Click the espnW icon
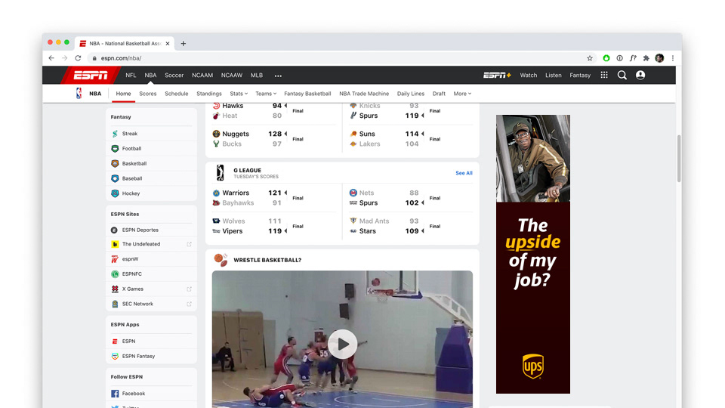This screenshot has height=408, width=725. click(115, 259)
